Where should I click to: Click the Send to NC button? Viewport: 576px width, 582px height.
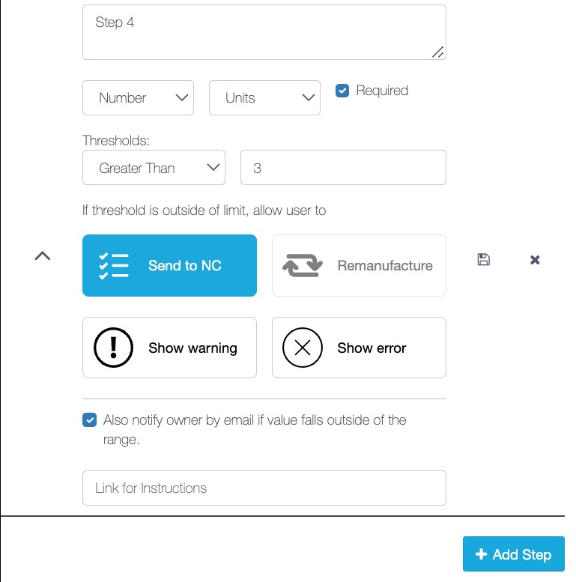[169, 265]
